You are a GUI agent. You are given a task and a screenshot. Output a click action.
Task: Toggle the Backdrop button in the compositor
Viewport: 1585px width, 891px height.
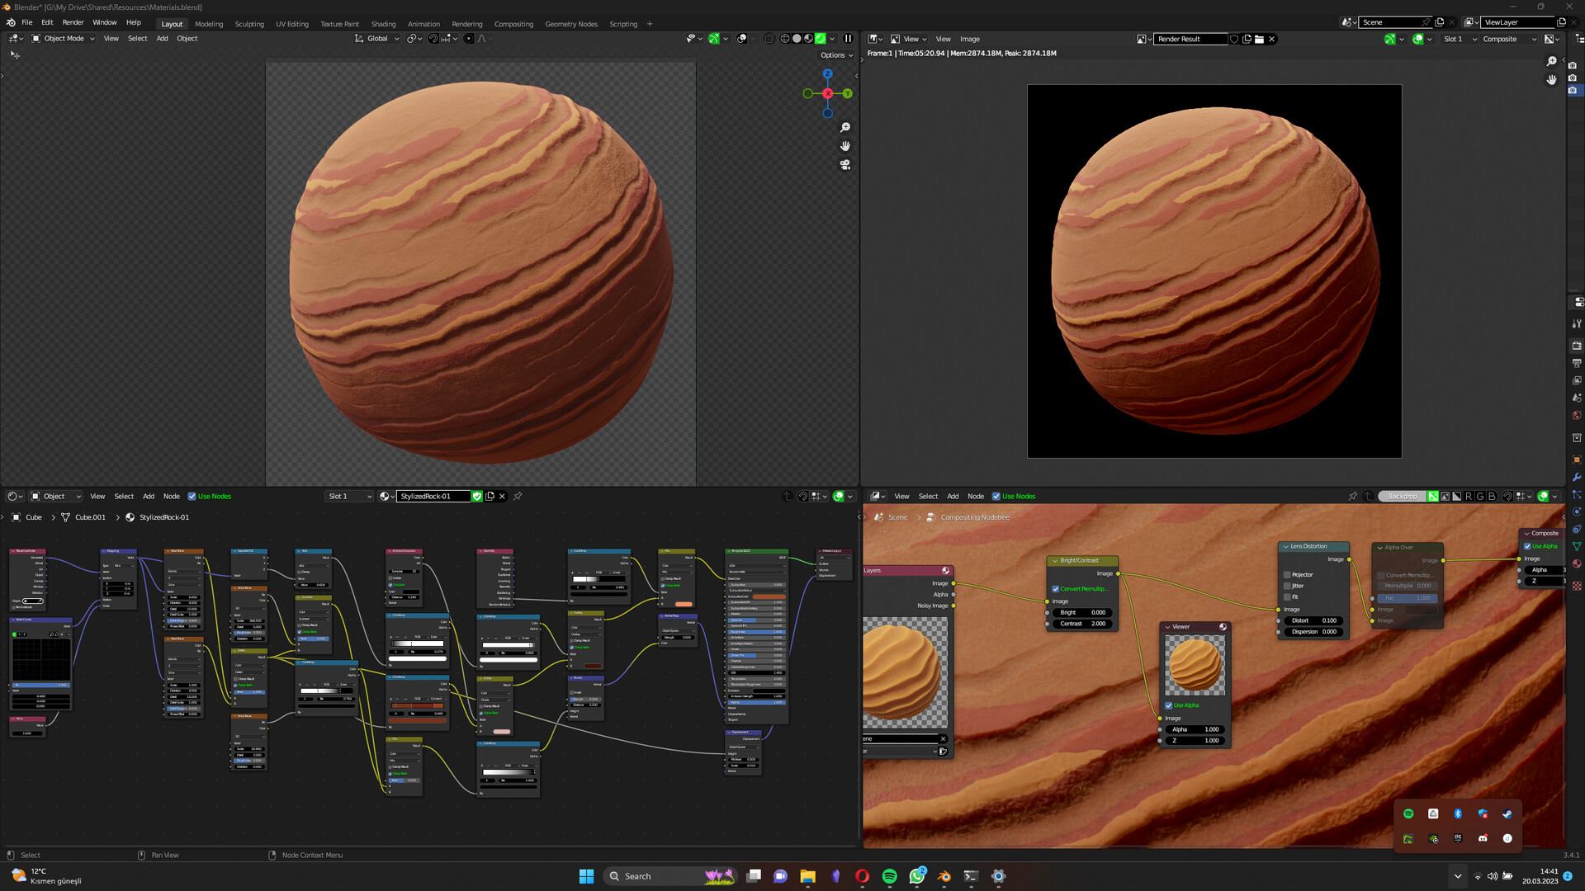1402,496
